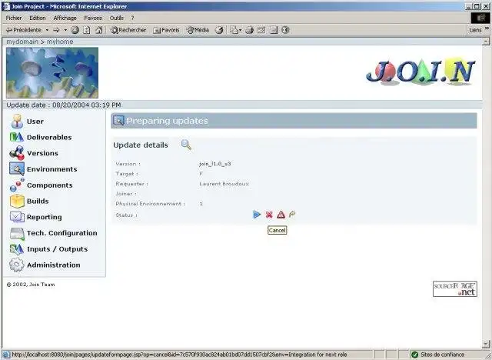This screenshot has width=492, height=360.
Task: Open the Favoris menu in menu bar
Action: (x=93, y=18)
